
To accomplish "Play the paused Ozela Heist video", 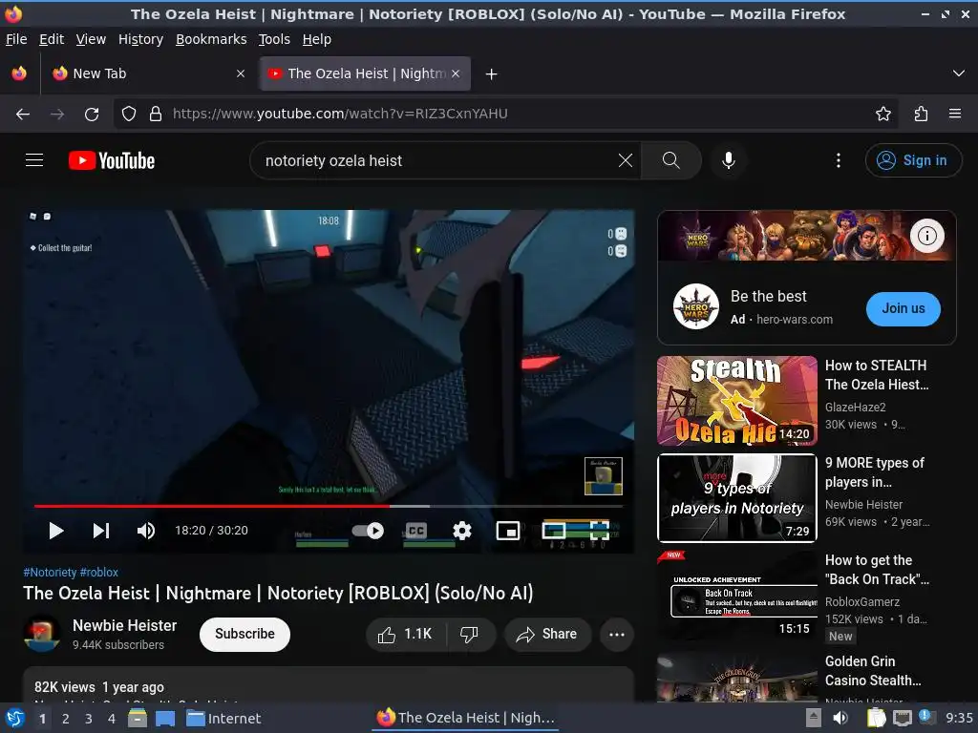I will tap(55, 531).
